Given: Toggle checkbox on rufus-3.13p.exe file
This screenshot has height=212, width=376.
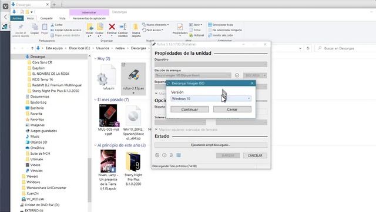Looking at the screenshot, I should 123,65.
